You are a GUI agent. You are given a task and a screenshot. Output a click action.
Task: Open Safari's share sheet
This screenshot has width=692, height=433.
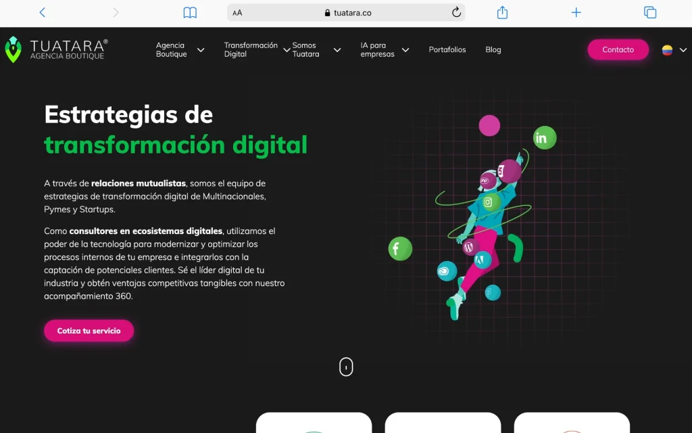(501, 12)
